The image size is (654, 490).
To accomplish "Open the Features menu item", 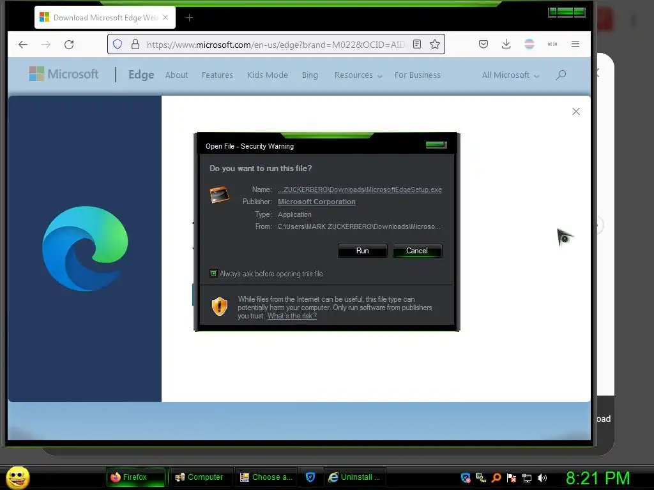I will click(x=217, y=75).
